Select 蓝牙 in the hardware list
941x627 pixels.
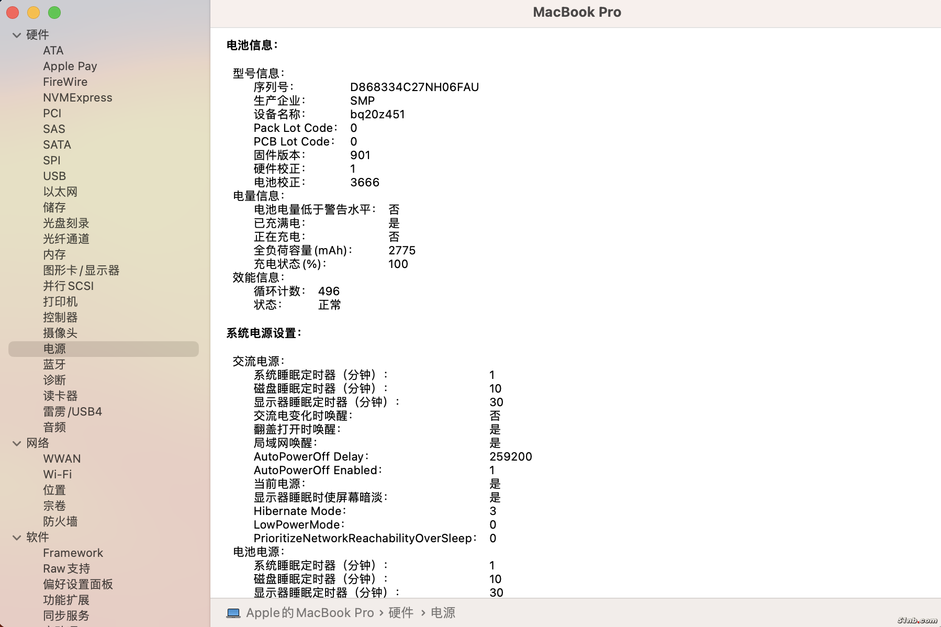pyautogui.click(x=54, y=364)
